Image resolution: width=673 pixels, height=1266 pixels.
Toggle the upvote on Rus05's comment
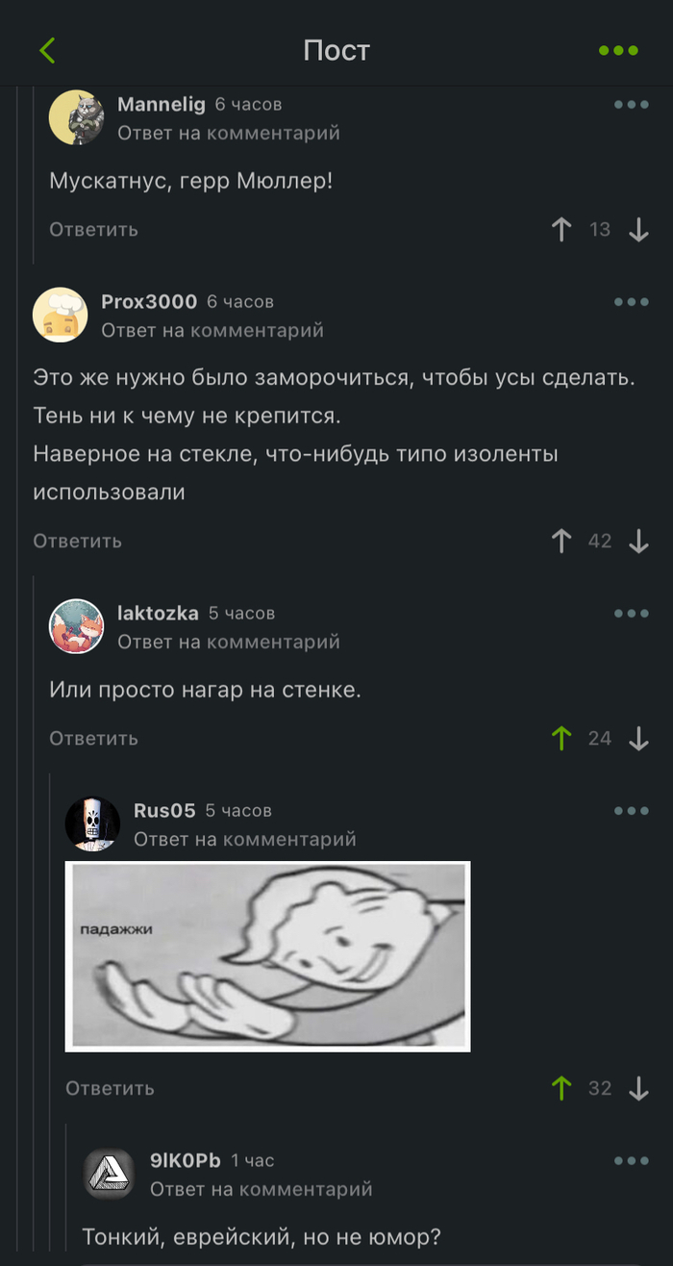pos(562,1089)
